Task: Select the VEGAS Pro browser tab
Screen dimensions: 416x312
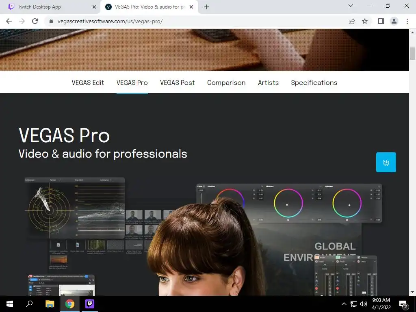Action: point(149,7)
